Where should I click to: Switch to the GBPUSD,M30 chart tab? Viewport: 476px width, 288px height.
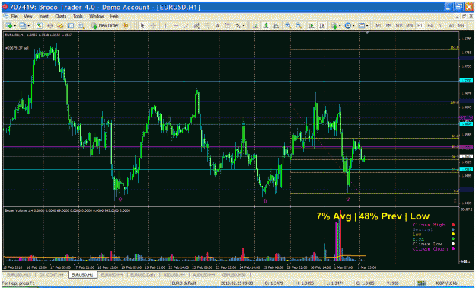pyautogui.click(x=235, y=274)
